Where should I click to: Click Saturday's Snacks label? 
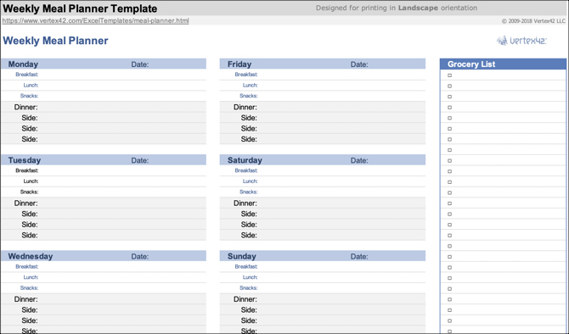(249, 192)
